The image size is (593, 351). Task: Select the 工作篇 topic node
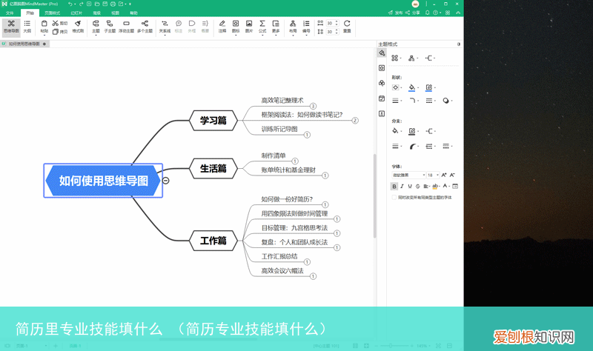click(213, 241)
